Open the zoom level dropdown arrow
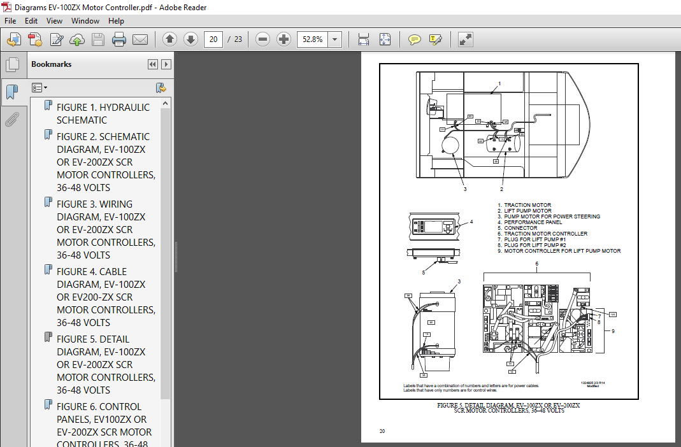The height and width of the screenshot is (447, 681). point(334,39)
